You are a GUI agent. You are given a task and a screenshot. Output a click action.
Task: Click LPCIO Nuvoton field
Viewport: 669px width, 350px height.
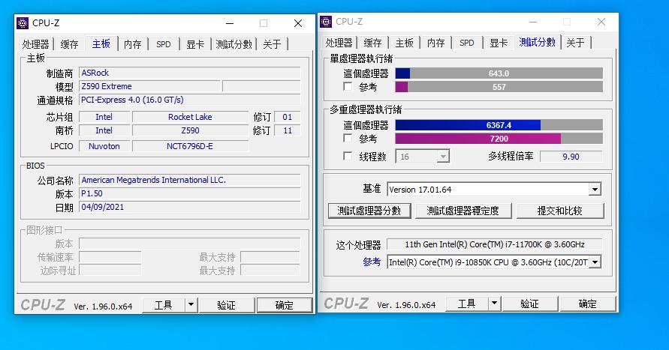tap(104, 146)
